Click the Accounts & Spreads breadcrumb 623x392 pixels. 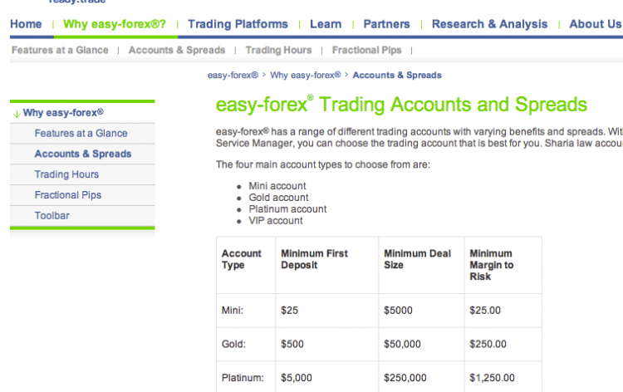(397, 75)
